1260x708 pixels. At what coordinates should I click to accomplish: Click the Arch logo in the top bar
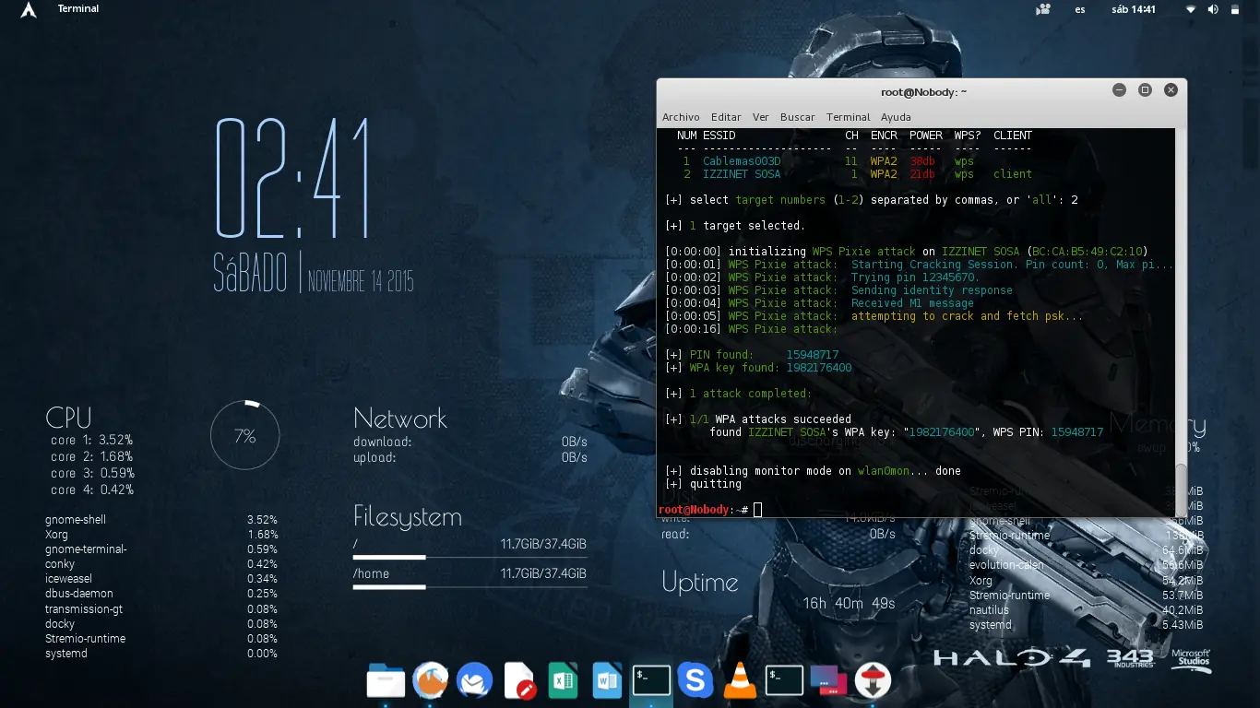(29, 9)
